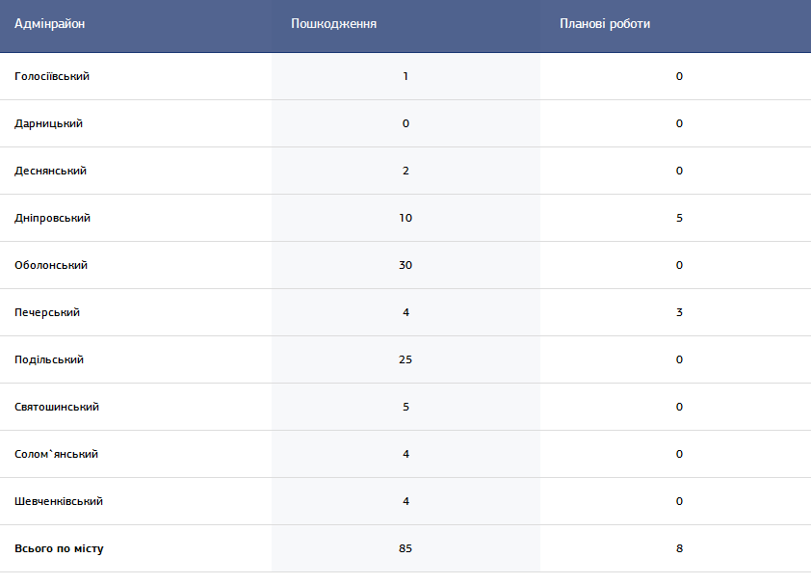Image resolution: width=811 pixels, height=584 pixels.
Task: Select the Подільський district name
Action: [49, 359]
